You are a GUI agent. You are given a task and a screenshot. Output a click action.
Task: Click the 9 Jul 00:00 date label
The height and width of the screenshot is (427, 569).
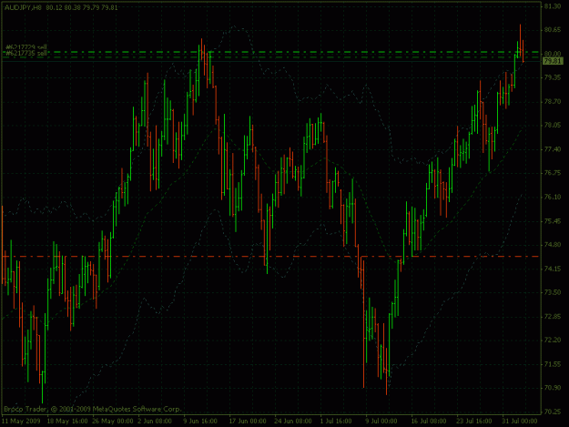click(381, 422)
